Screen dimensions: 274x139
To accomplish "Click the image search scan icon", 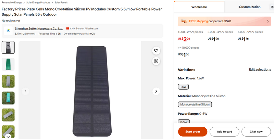I will click(156, 61).
